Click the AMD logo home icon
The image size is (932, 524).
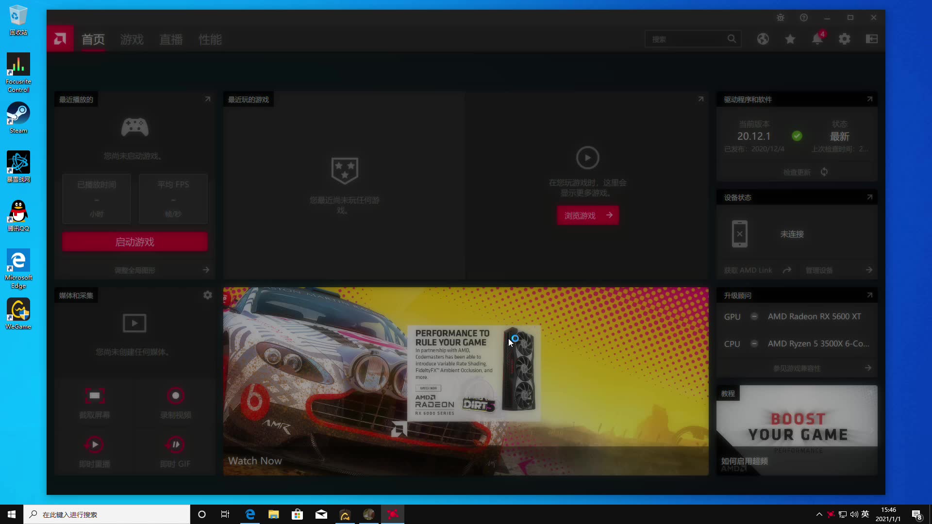60,39
